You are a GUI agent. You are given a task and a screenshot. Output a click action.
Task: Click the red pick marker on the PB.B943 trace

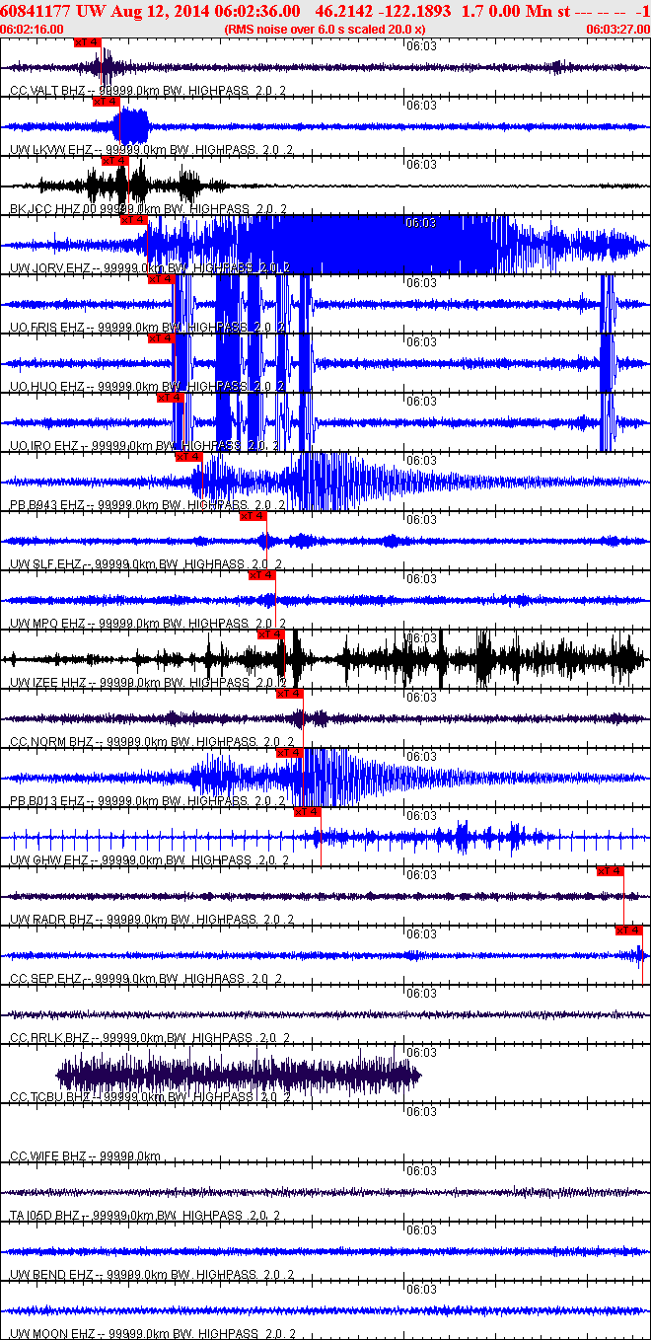(x=188, y=456)
